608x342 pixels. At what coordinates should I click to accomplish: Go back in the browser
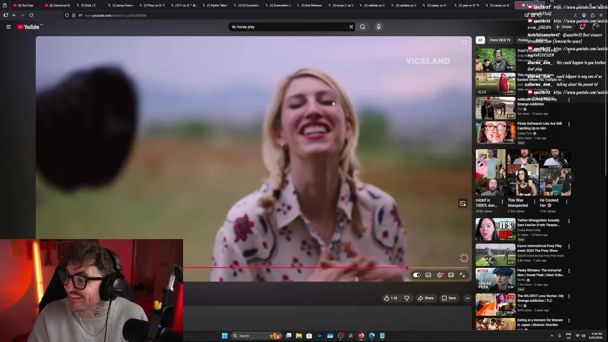pos(14,15)
